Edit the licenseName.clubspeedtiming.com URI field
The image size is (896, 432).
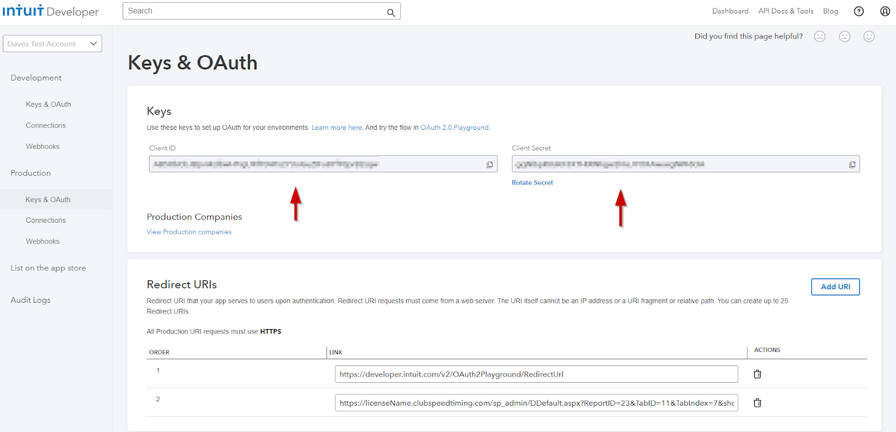(536, 403)
